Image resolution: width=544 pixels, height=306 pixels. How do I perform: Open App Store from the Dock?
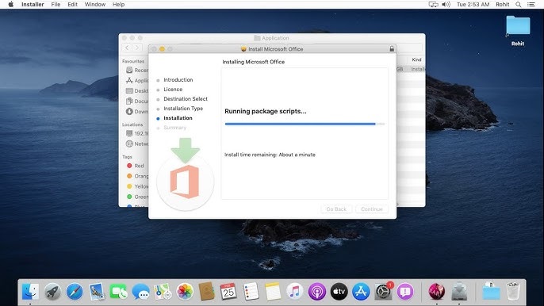point(361,292)
